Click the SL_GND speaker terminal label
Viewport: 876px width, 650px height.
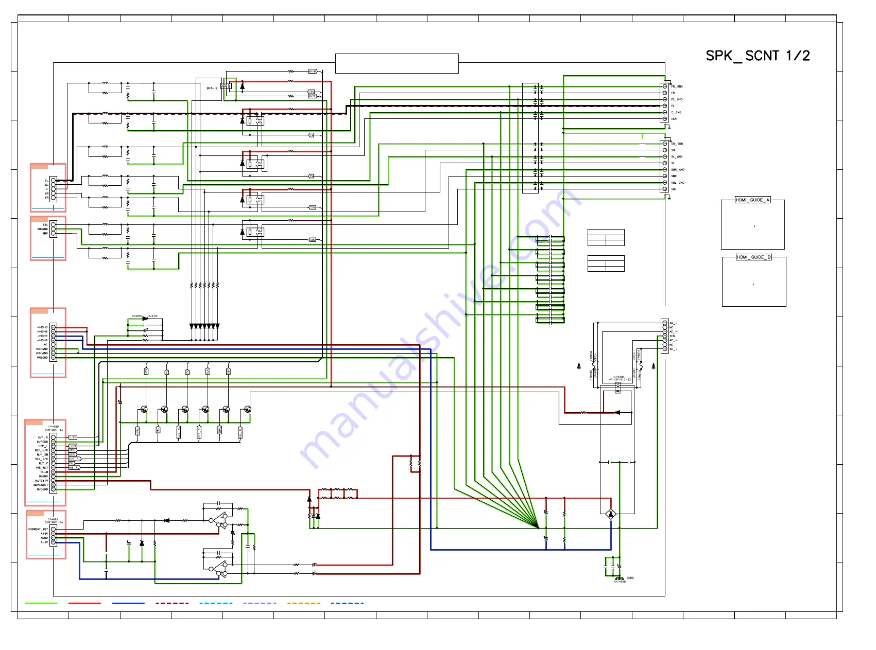point(677,156)
